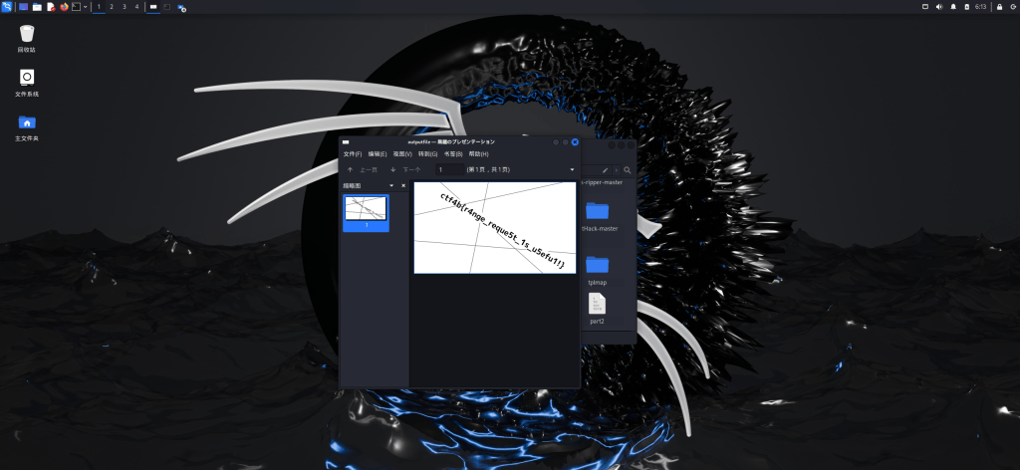Open the Kali applications menu icon
The height and width of the screenshot is (470, 1020).
(7, 7)
